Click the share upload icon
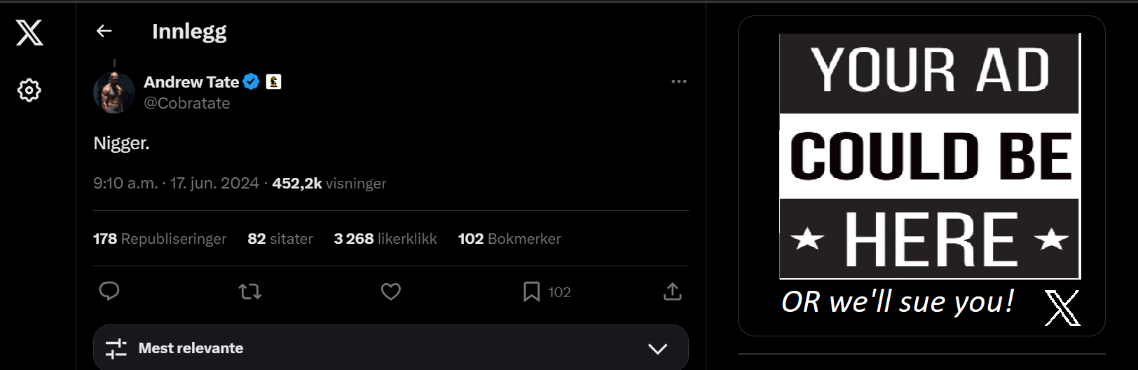The width and height of the screenshot is (1138, 370). click(x=673, y=292)
